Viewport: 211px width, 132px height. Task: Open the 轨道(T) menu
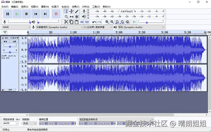pyautogui.click(x=55, y=7)
